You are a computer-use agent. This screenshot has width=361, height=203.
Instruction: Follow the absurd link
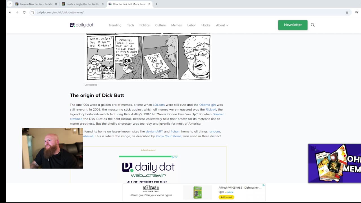[x=88, y=136]
